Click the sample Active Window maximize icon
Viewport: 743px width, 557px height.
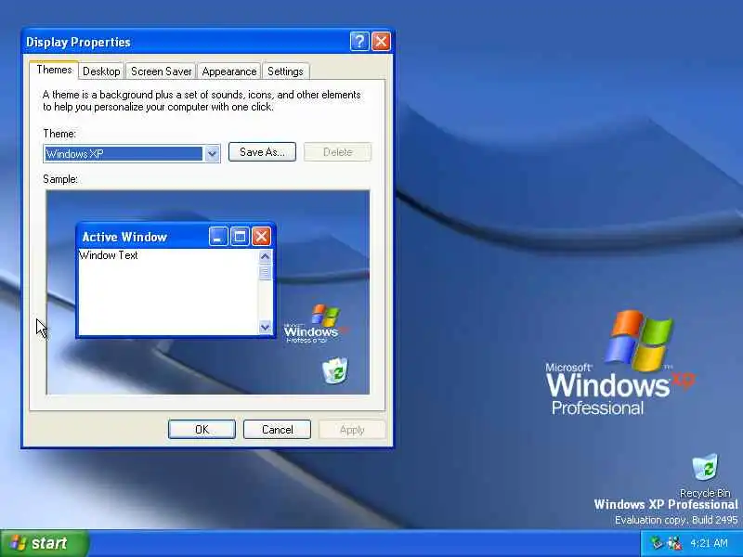tap(240, 237)
